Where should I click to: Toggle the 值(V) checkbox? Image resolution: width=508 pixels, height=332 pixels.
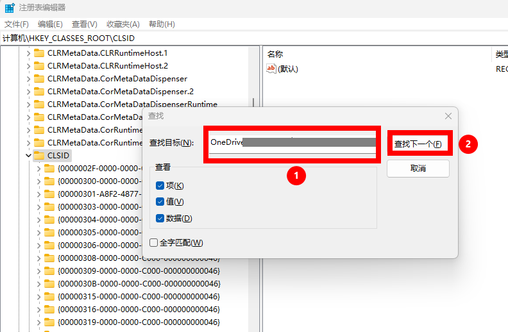[x=160, y=202]
